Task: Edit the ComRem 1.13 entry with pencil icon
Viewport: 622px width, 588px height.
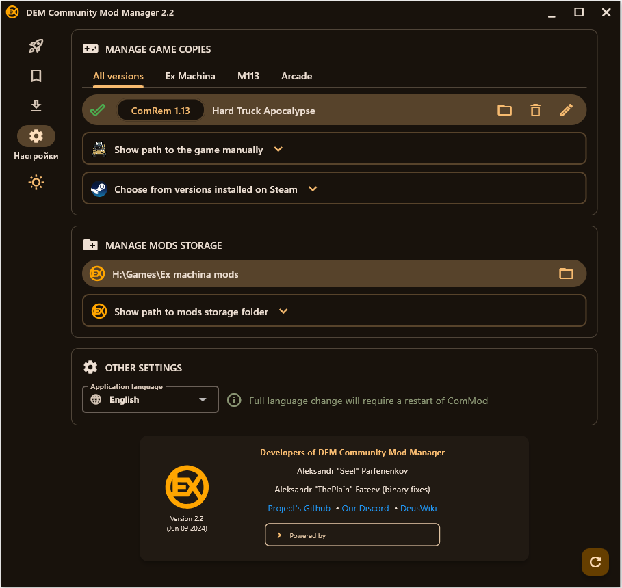Action: [566, 110]
